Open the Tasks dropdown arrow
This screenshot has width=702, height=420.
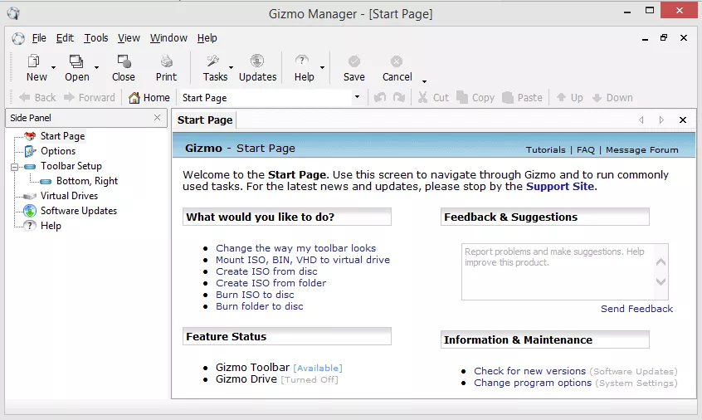coord(231,67)
